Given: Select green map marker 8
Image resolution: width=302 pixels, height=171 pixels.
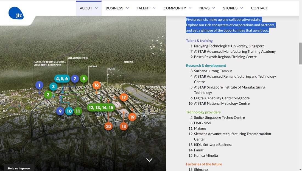Looking at the screenshot, I should (84, 79).
